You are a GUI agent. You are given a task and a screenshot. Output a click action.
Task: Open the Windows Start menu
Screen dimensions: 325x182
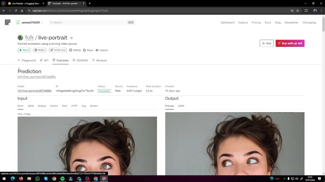click(x=4, y=179)
